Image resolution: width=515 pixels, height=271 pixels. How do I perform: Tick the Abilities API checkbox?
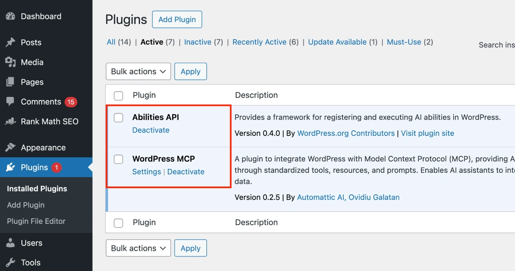118,117
